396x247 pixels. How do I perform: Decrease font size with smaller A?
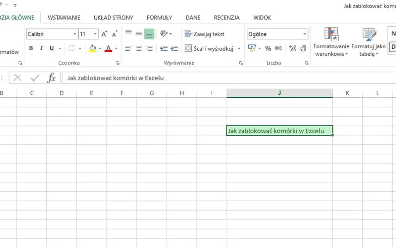(115, 34)
